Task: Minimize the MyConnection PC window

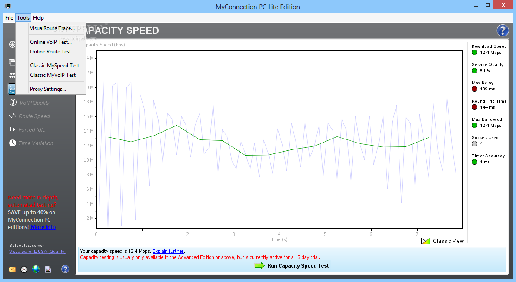Action: [x=476, y=6]
